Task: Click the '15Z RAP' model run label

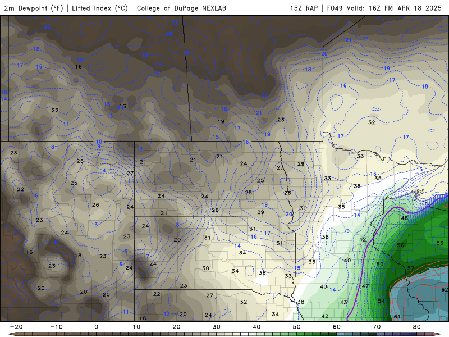Action: point(304,8)
